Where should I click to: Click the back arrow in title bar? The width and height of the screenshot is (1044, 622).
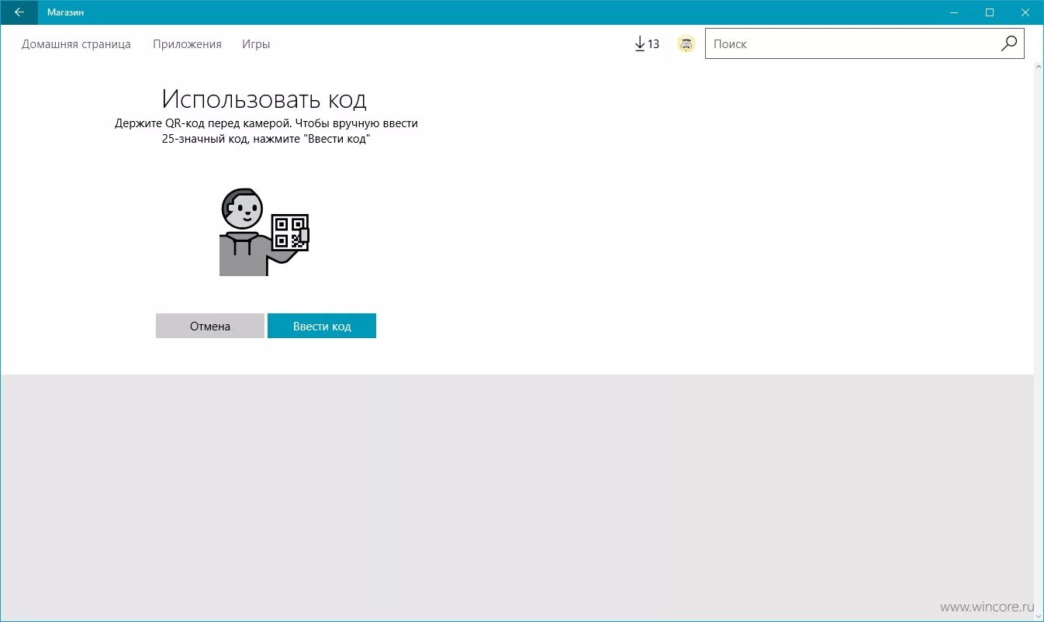coord(19,12)
